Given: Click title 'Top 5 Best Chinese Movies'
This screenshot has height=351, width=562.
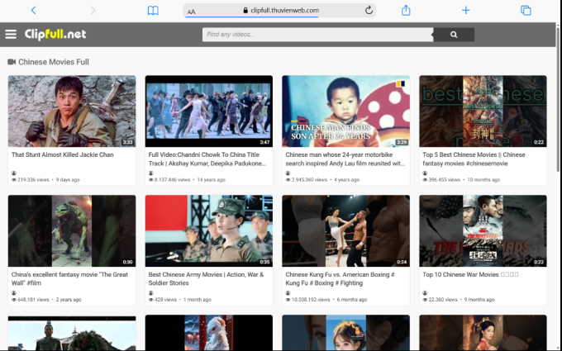Looking at the screenshot, I should click(474, 159).
